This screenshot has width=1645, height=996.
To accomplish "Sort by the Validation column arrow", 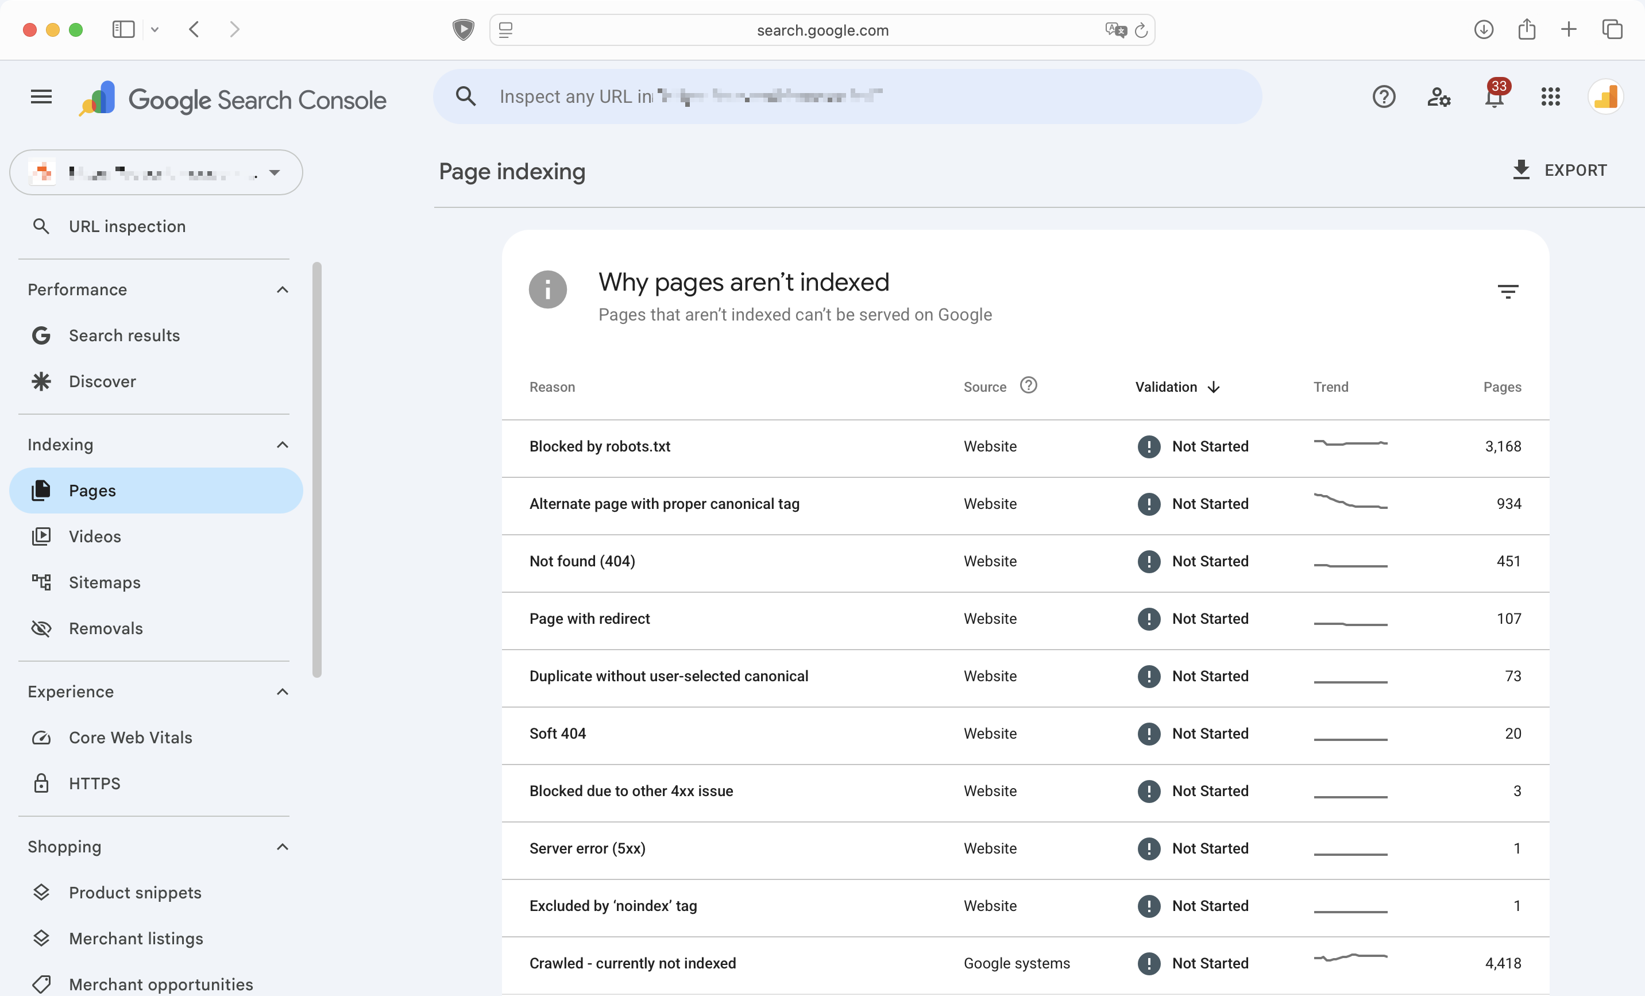I will point(1213,387).
